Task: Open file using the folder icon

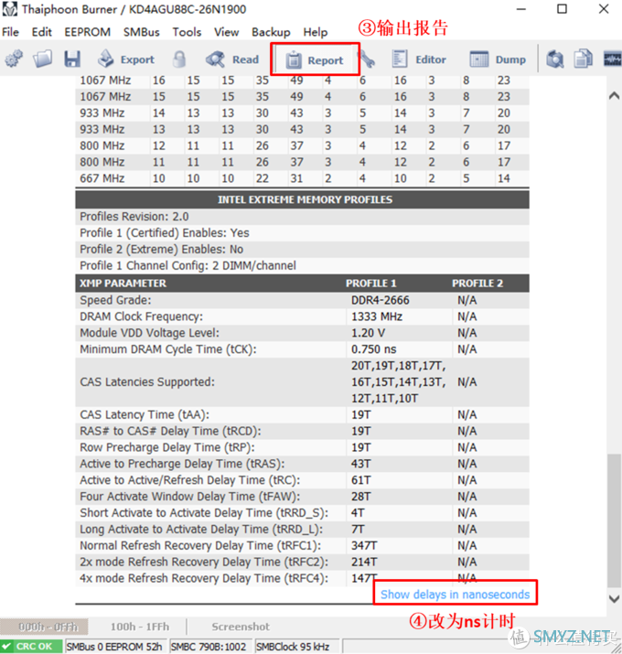Action: pyautogui.click(x=43, y=59)
